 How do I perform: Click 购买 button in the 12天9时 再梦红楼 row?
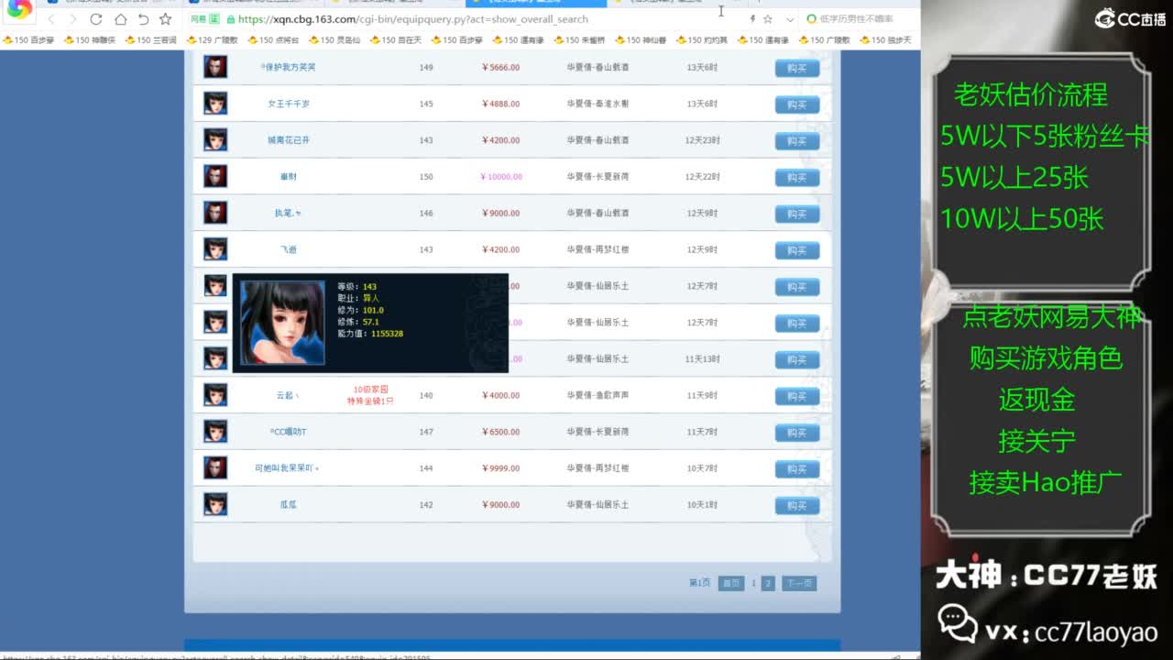(x=797, y=250)
